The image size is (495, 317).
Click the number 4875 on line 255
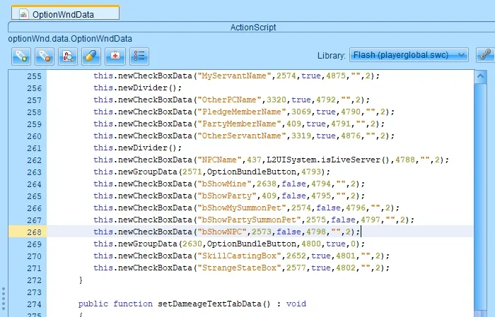pos(336,76)
